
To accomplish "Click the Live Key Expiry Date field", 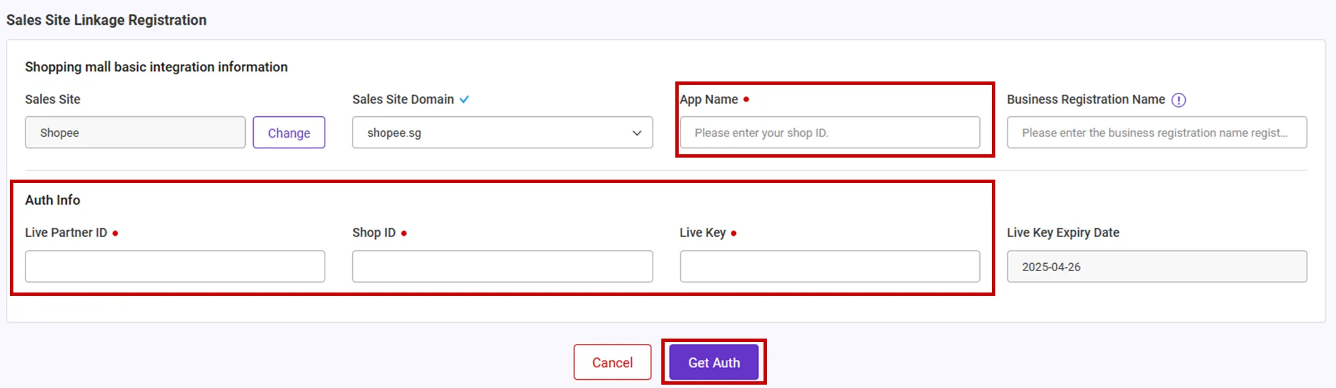I will [1156, 266].
